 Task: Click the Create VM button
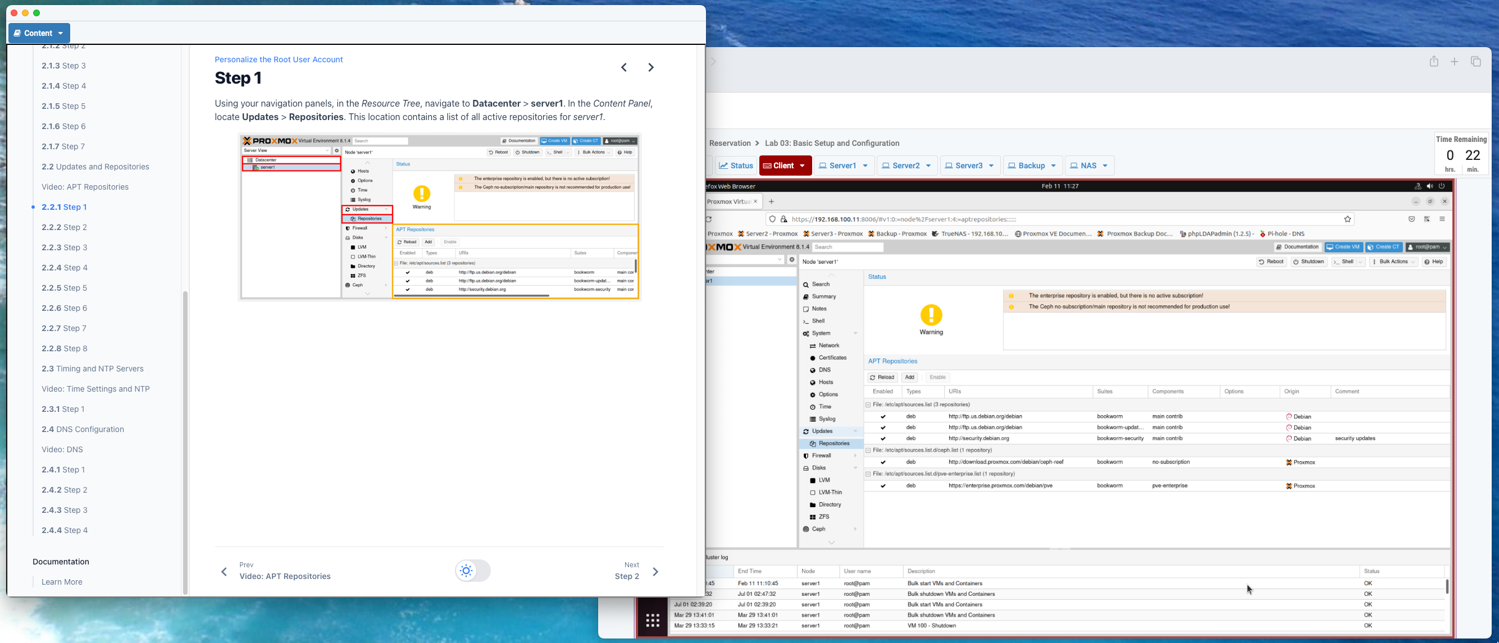click(x=1342, y=247)
